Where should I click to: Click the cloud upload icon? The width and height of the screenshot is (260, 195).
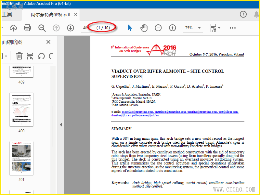pos(13,28)
